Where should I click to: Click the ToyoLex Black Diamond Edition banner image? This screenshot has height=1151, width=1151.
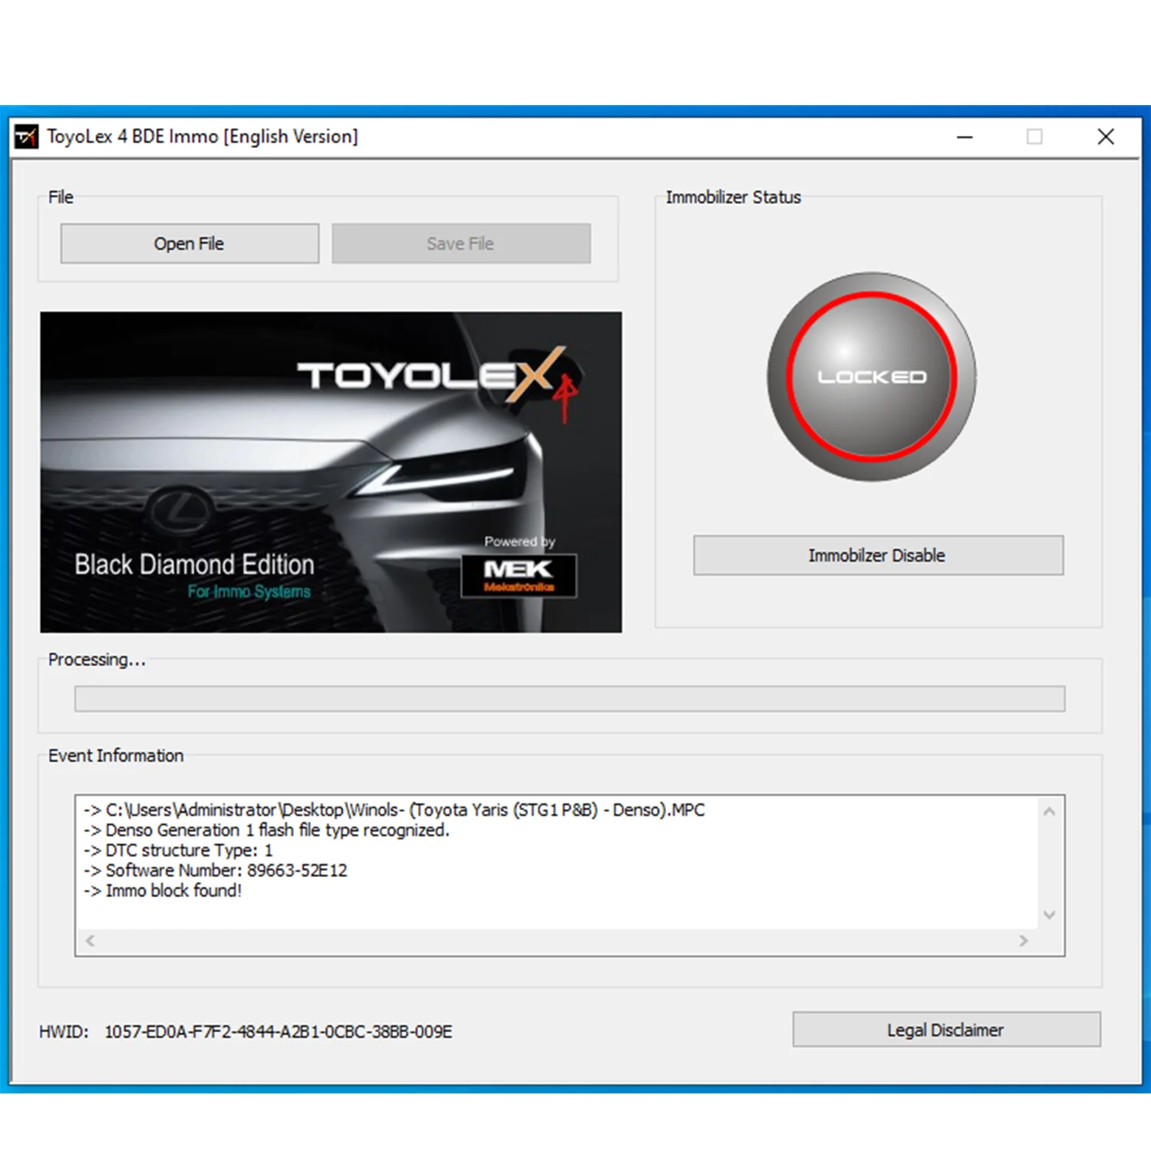tap(331, 472)
